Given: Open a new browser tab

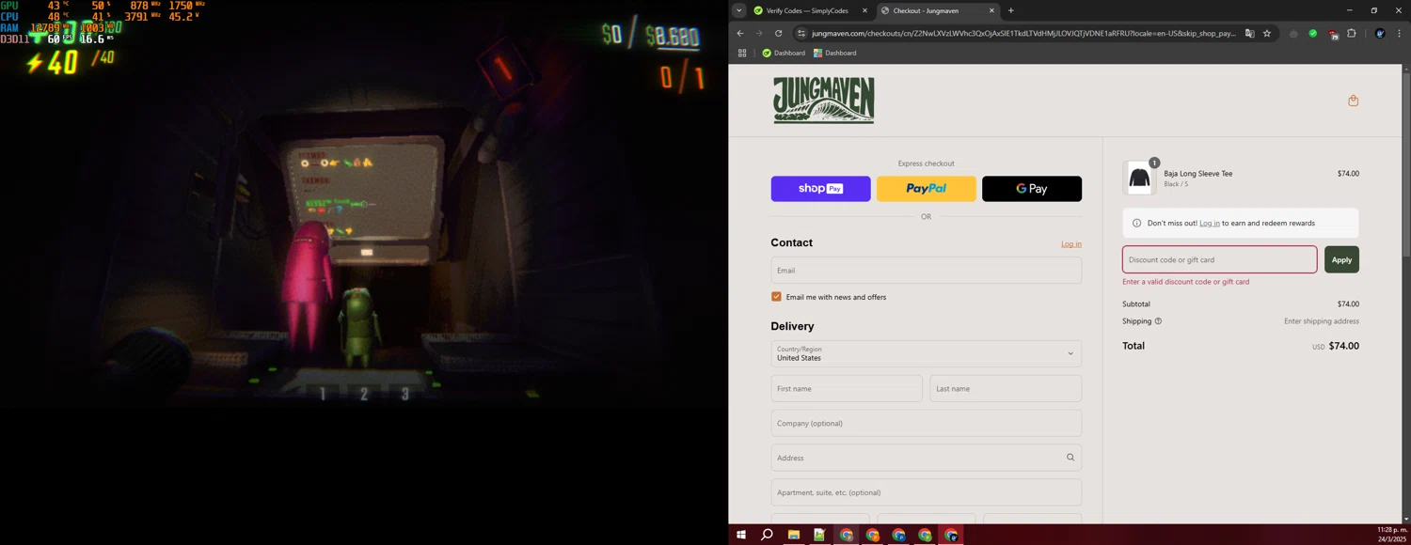Looking at the screenshot, I should point(1011,10).
